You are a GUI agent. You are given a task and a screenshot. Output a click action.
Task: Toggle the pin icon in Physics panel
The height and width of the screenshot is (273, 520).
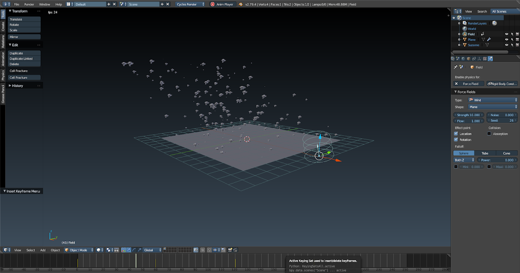[455, 67]
